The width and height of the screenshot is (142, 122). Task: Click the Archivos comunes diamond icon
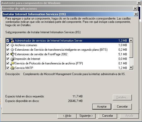[x=12, y=45]
